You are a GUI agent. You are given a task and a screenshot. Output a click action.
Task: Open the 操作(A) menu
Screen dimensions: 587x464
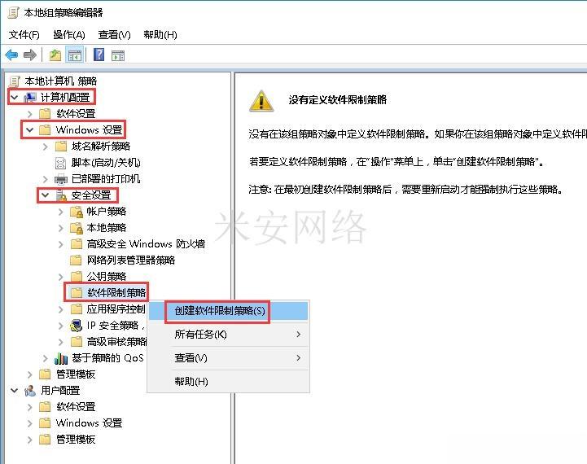[x=69, y=35]
